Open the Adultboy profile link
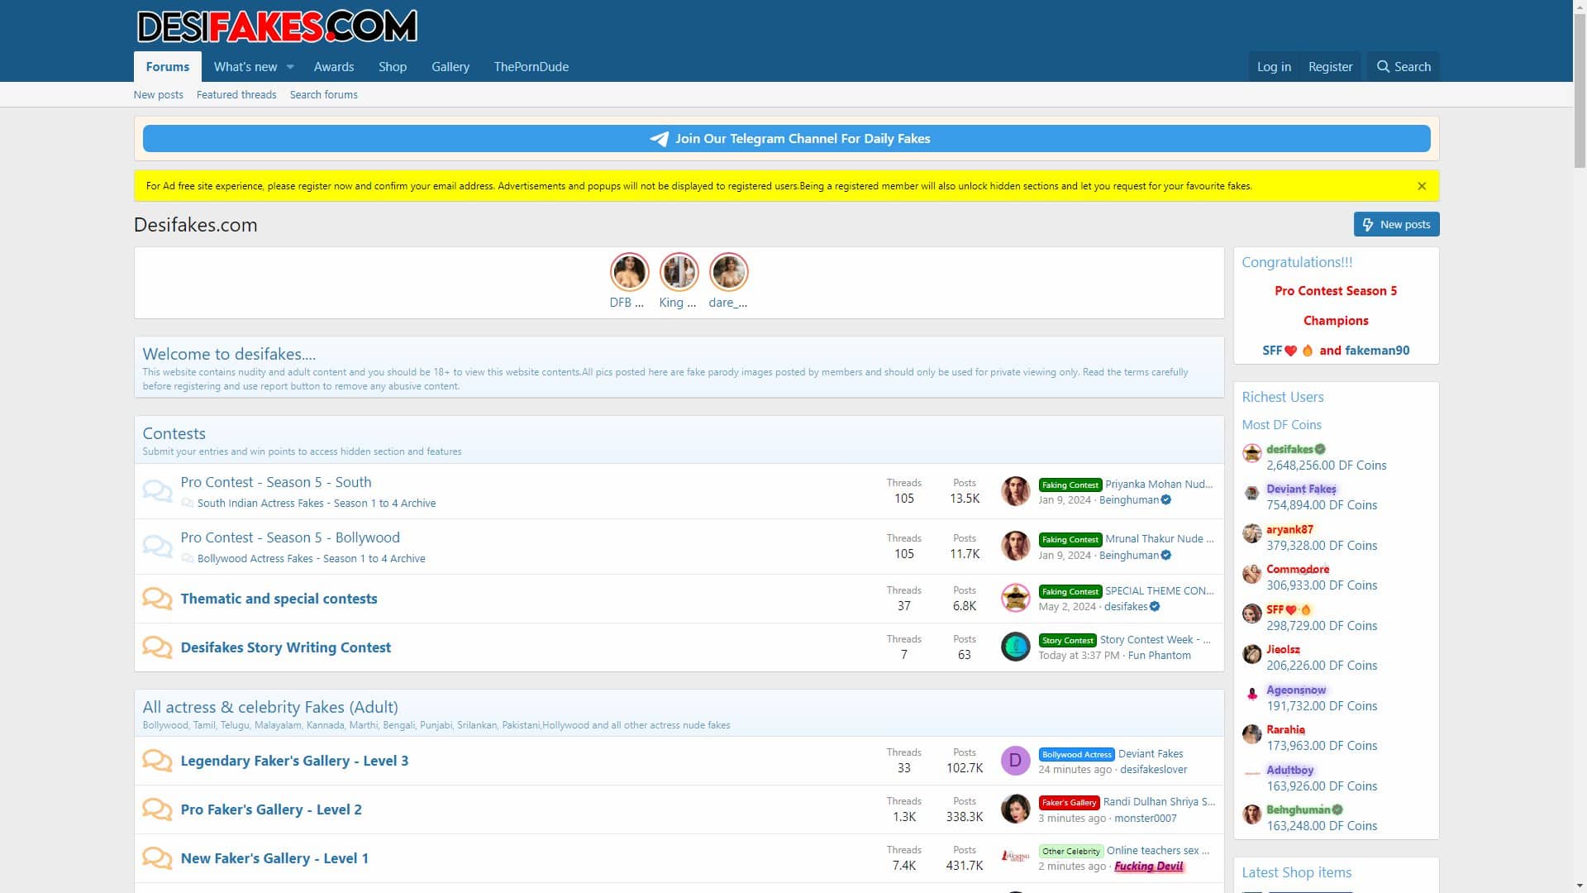Screen dimensions: 1587x893 (x=1289, y=771)
